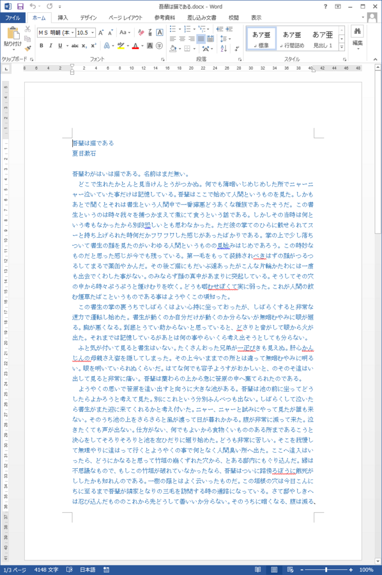Click the Redo icon in quick access toolbar
Screen dimensions: 382x575
tap(49, 6)
